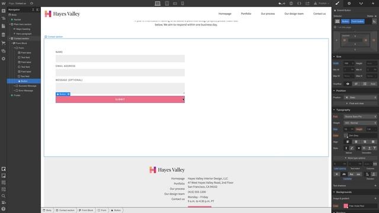The height and width of the screenshot is (213, 379).
Task: Open the Webflow logo menu
Action: click(4, 4)
